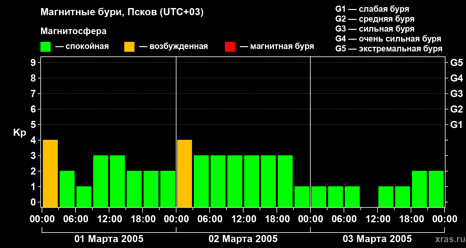Viewport: 466px width, 248px height.
Task: Select the 01 Марта bar for 06:00–09:00
Action: pos(84,197)
